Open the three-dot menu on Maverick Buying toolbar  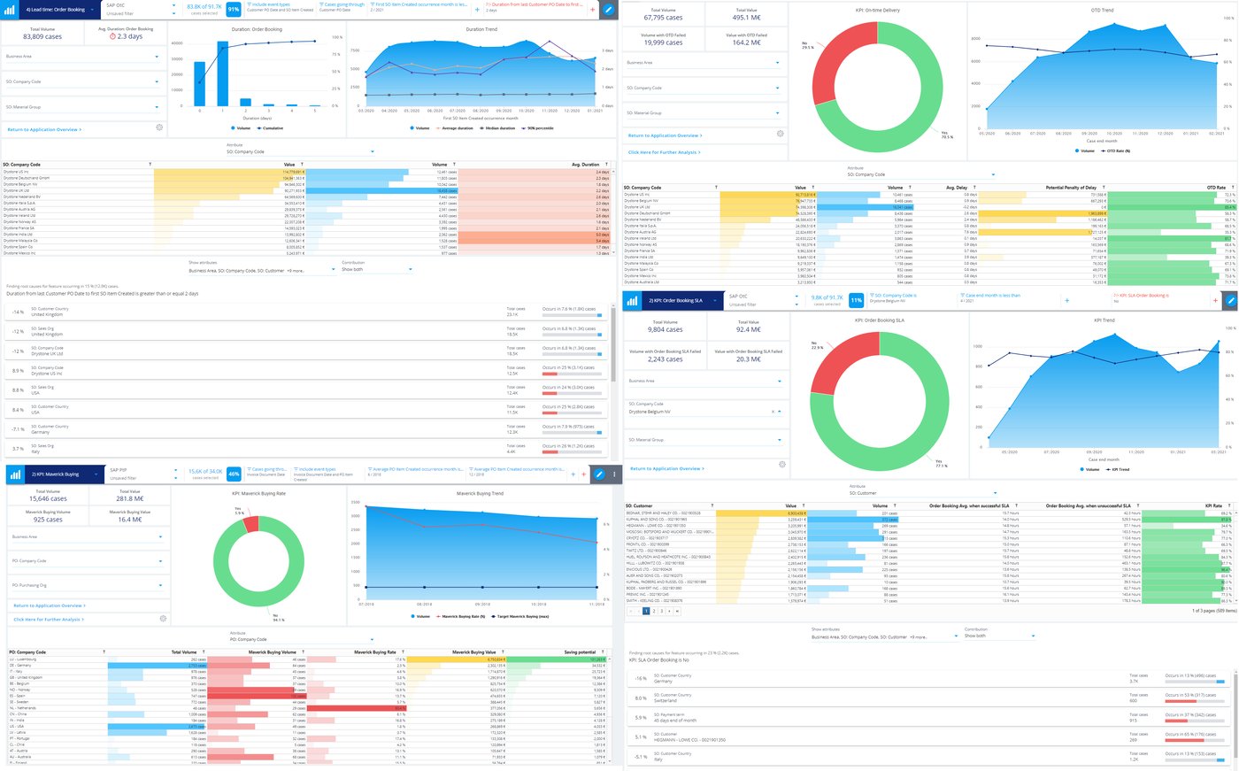click(x=612, y=474)
